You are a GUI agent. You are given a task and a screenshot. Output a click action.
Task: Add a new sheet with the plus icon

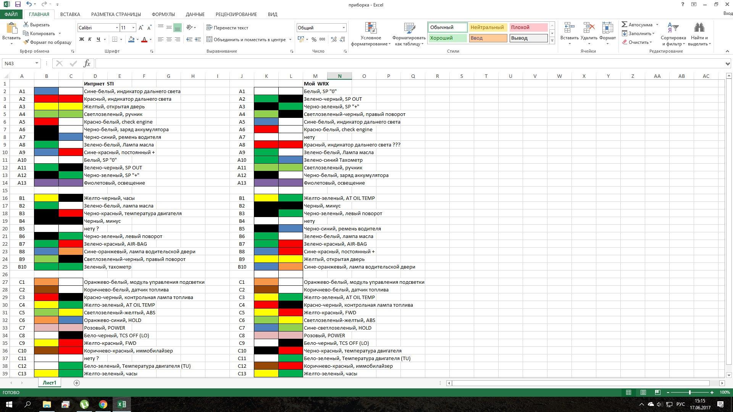(77, 383)
